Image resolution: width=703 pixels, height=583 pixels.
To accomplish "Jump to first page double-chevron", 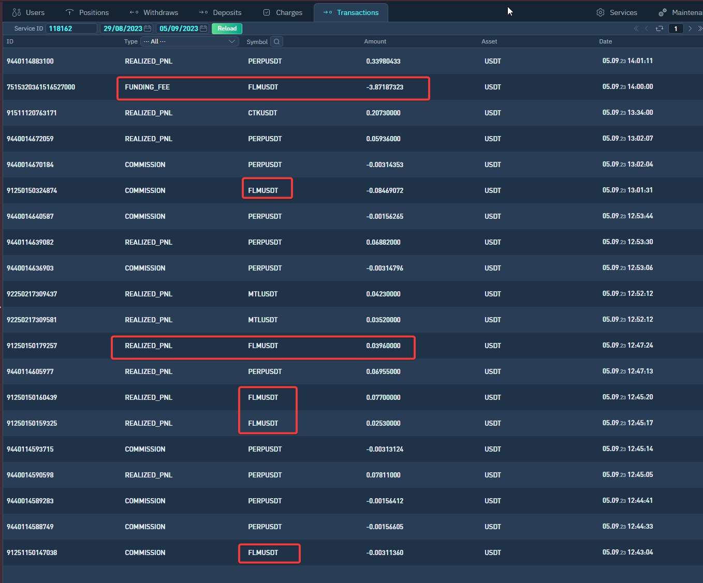I will coord(636,28).
